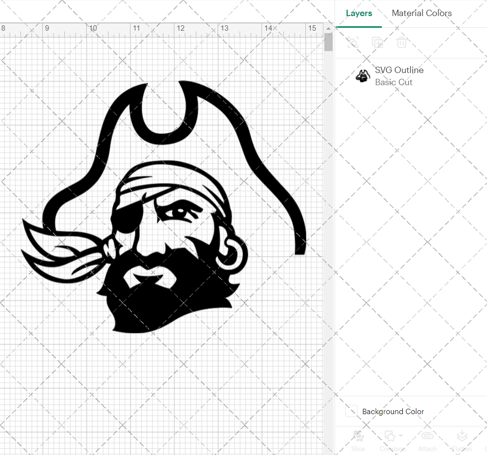Click the Flatten button

[x=462, y=441]
